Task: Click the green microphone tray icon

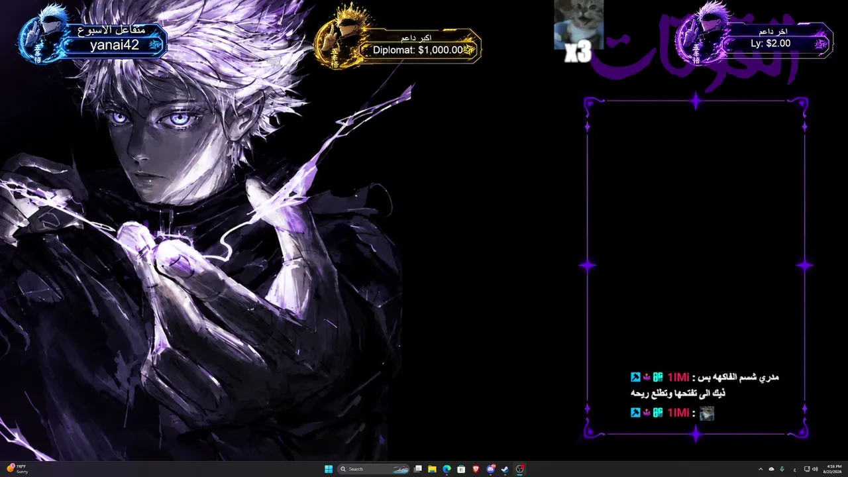Action: (782, 469)
